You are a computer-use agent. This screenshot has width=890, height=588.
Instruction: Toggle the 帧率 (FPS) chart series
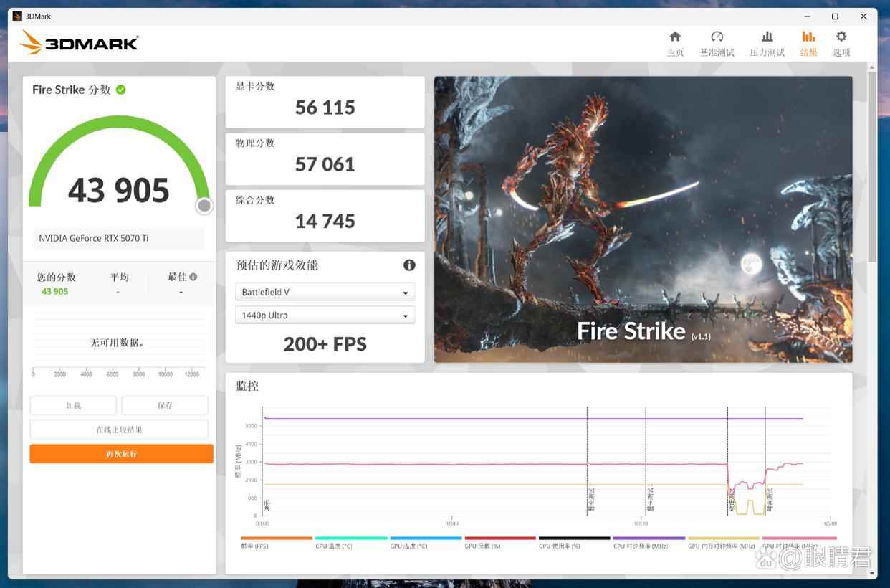pos(276,543)
